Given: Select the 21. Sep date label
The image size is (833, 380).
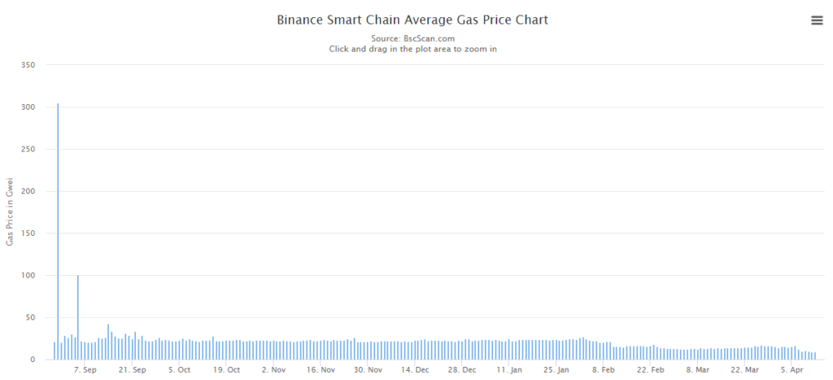Looking at the screenshot, I should (133, 369).
